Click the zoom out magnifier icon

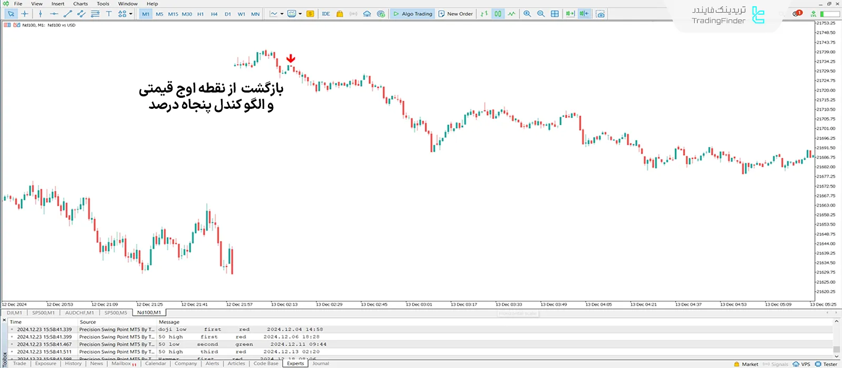[x=540, y=14]
